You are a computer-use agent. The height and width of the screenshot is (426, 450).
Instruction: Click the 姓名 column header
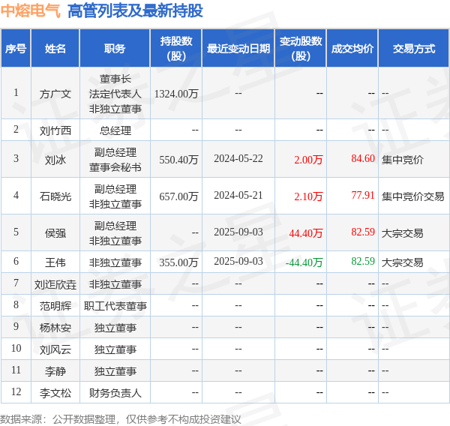pos(55,49)
